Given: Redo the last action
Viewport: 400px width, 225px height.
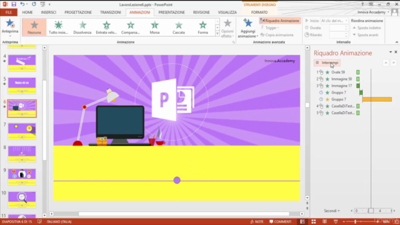Looking at the screenshot, I should click(34, 4).
